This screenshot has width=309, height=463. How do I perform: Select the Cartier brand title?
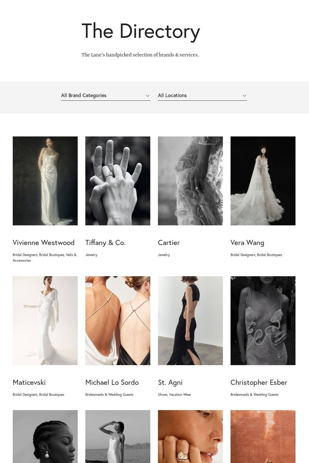pyautogui.click(x=169, y=242)
